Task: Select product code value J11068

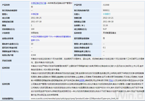Action: (x=106, y=5)
